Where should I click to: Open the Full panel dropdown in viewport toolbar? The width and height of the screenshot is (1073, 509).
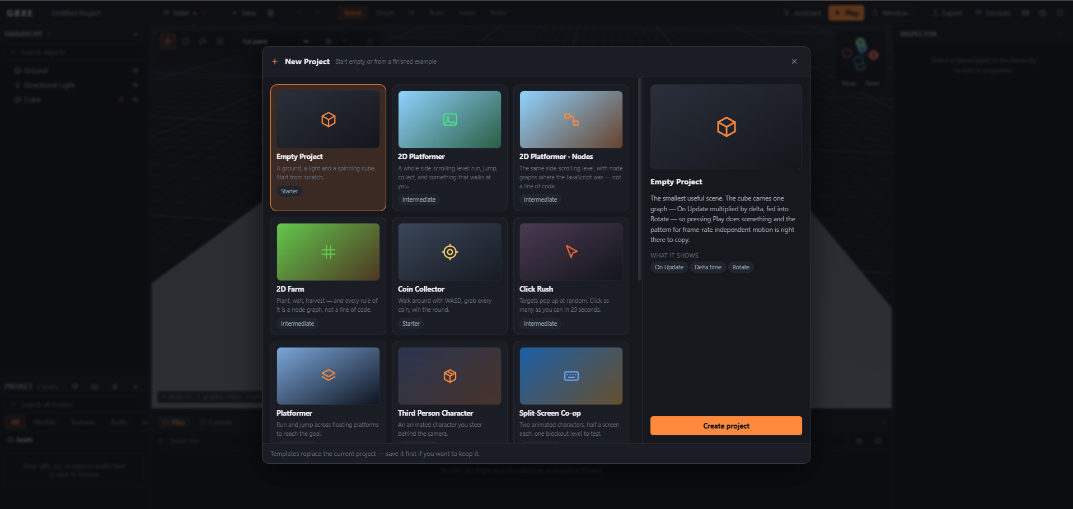coord(275,41)
